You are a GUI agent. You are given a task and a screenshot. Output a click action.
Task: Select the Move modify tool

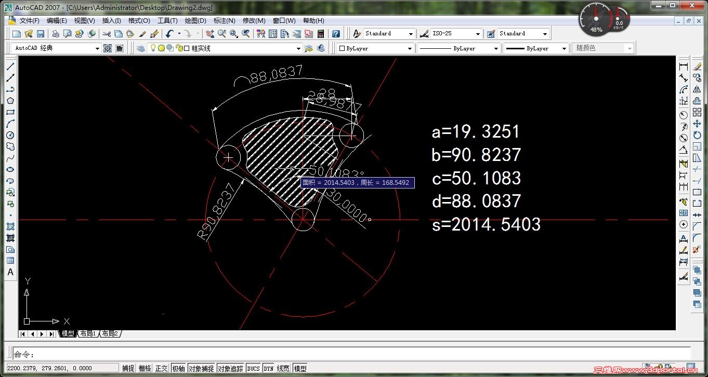click(697, 124)
